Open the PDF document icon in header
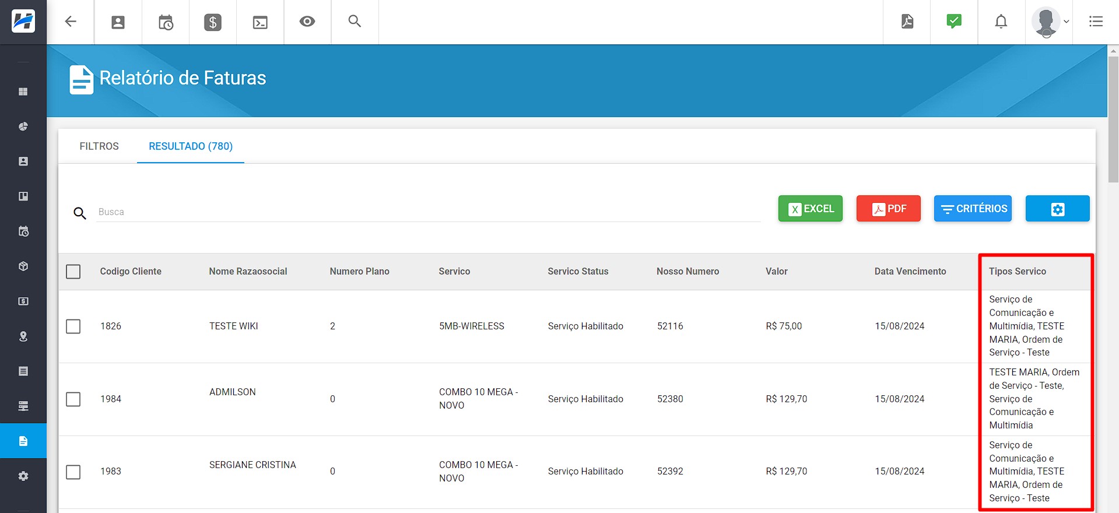This screenshot has width=1119, height=513. point(907,22)
